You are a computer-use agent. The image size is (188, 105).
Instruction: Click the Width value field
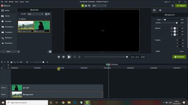click(182, 51)
